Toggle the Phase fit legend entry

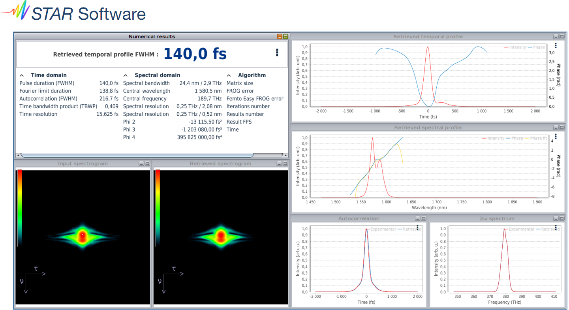(536, 138)
